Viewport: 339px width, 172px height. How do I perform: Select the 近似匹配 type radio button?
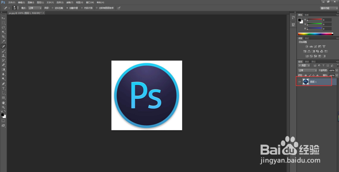52,8
